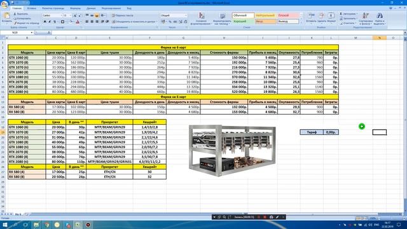The image size is (407, 229).
Task: Click the decrease decimal icon
Action: click(185, 22)
